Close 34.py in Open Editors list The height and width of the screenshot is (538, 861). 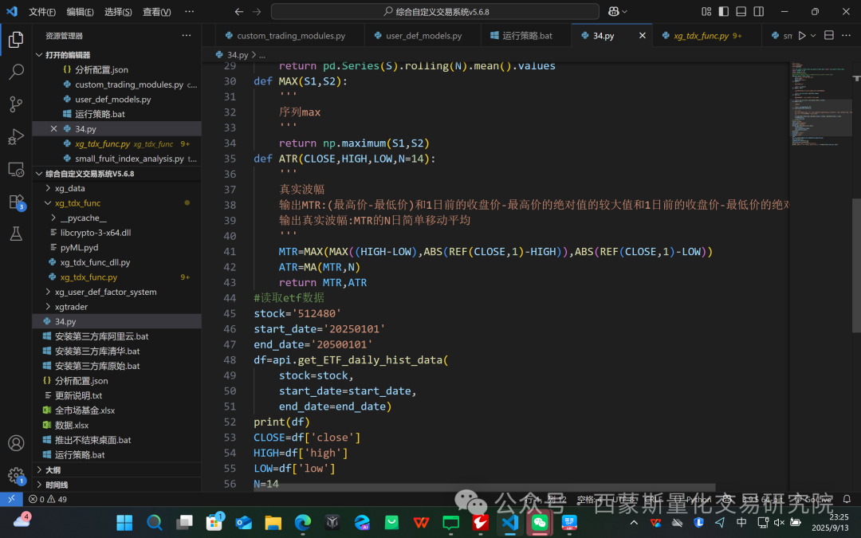[54, 129]
